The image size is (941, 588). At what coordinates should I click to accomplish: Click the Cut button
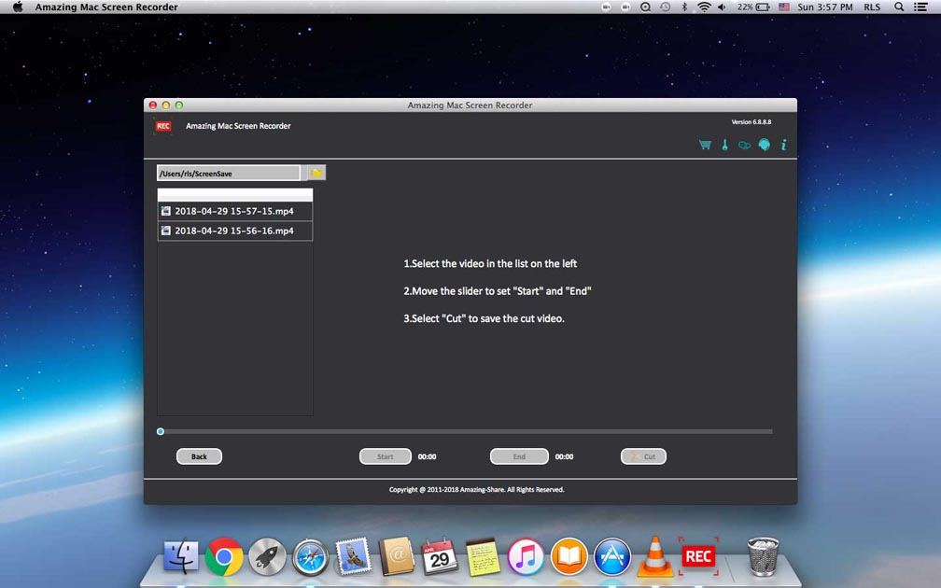click(x=643, y=456)
